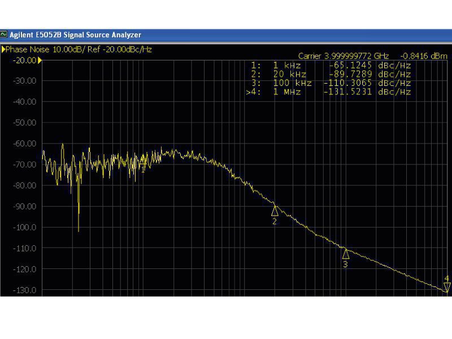The height and width of the screenshot is (339, 452).
Task: Select marker 1 triangle on the trace
Action: (144, 164)
